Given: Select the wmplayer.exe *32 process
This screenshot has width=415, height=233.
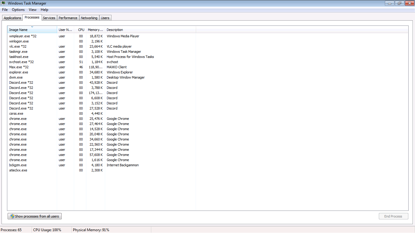Looking at the screenshot, I should tap(102, 36).
